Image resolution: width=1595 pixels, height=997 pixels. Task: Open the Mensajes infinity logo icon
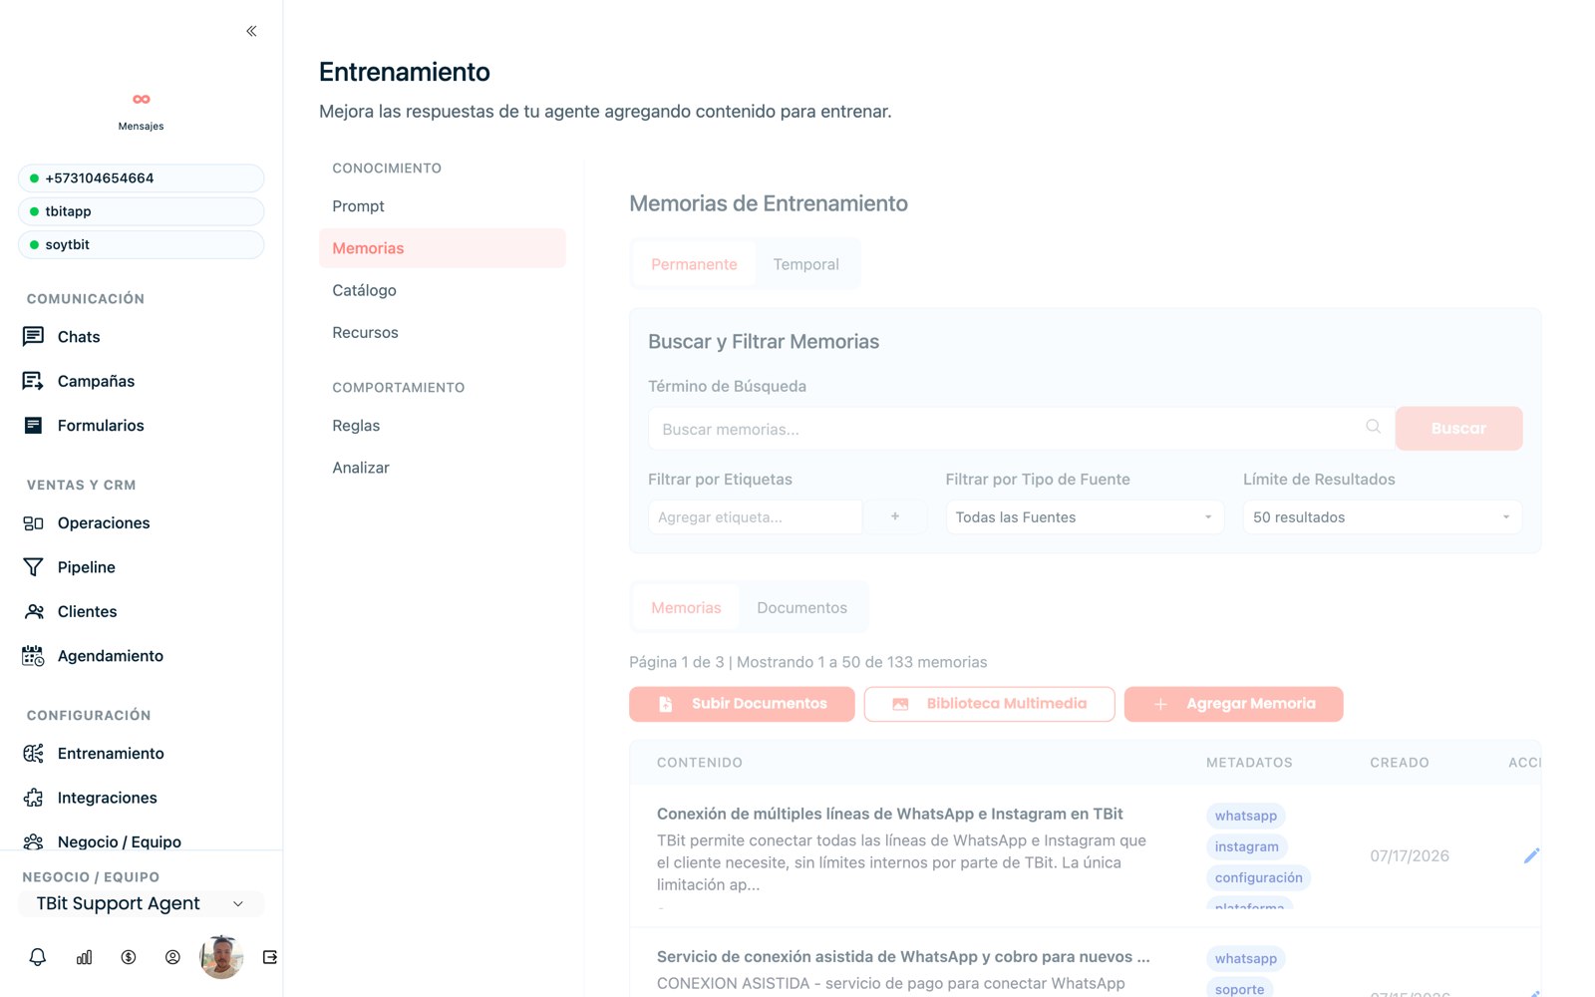click(142, 99)
